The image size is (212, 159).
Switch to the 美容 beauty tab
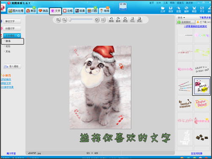[31, 11]
